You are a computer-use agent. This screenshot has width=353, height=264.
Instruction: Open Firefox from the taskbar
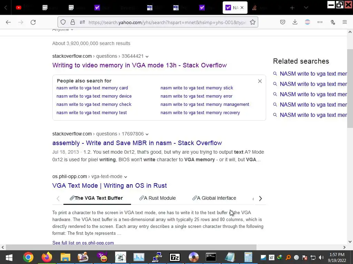47,257
